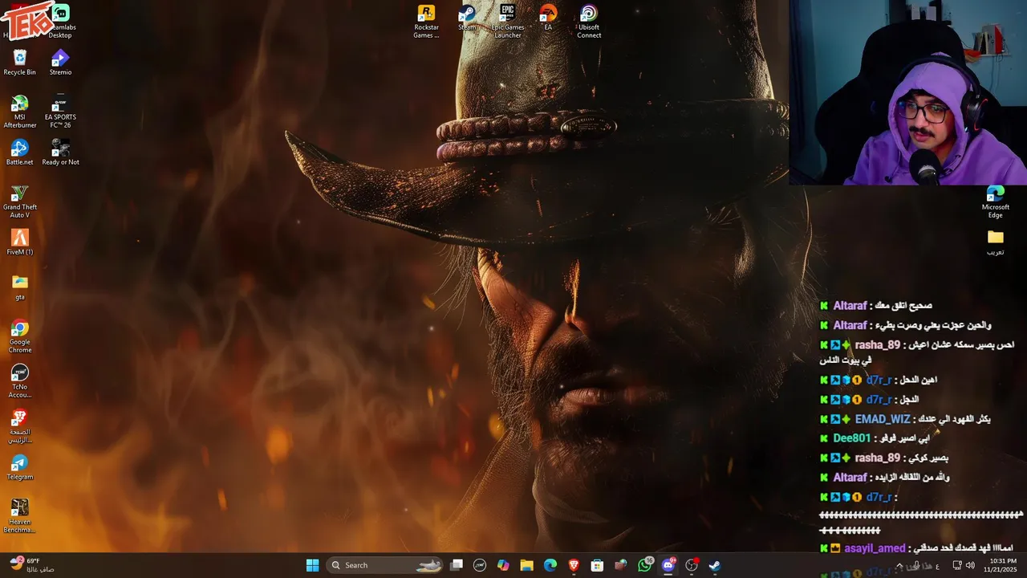Open the Battle.net shortcut

[x=20, y=153]
